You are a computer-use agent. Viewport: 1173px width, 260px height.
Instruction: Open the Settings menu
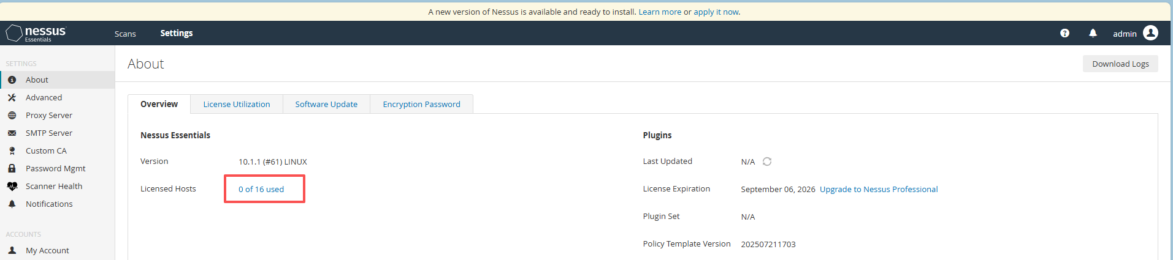(x=177, y=33)
